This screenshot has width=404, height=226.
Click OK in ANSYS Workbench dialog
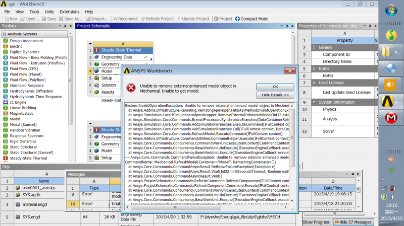pos(275,87)
